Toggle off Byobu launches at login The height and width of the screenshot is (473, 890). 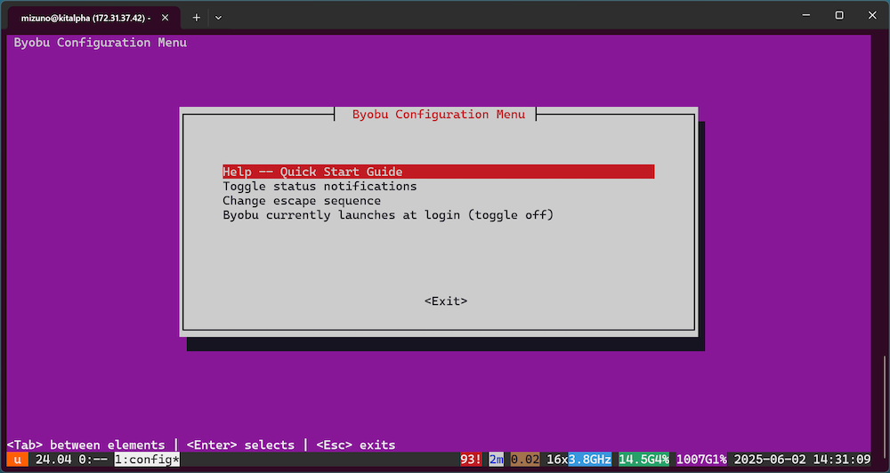click(388, 215)
